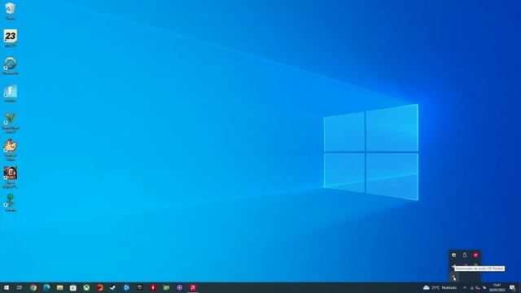Click green-white icon in tray overflow popup
The height and width of the screenshot is (293, 521).
(x=454, y=255)
